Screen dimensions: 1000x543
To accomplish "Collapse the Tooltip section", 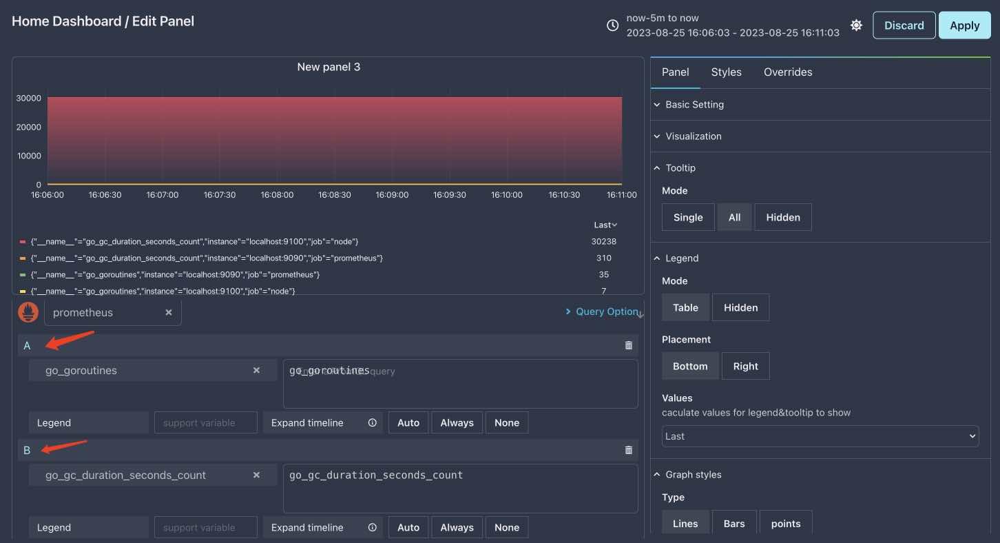I will pos(820,168).
